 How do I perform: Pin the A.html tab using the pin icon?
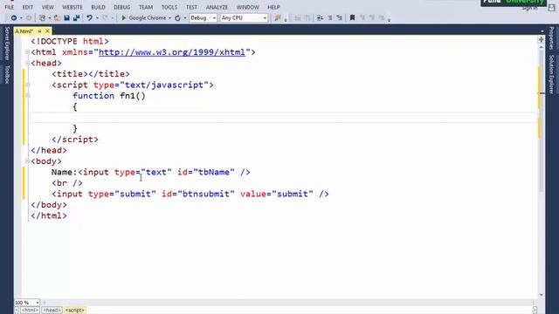tap(39, 31)
